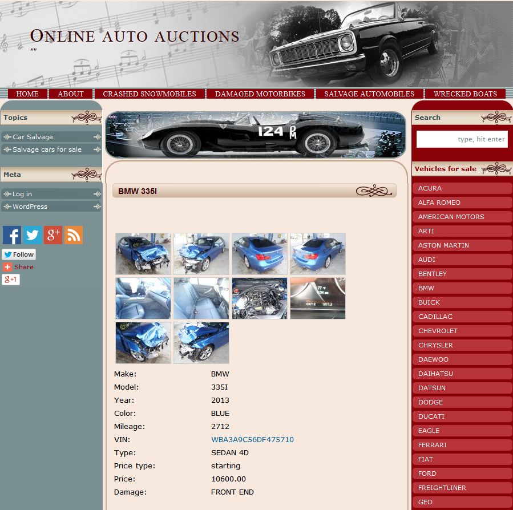This screenshot has height=510, width=513.
Task: Open SALVAGE AUTOMOBILES menu item
Action: pos(369,94)
